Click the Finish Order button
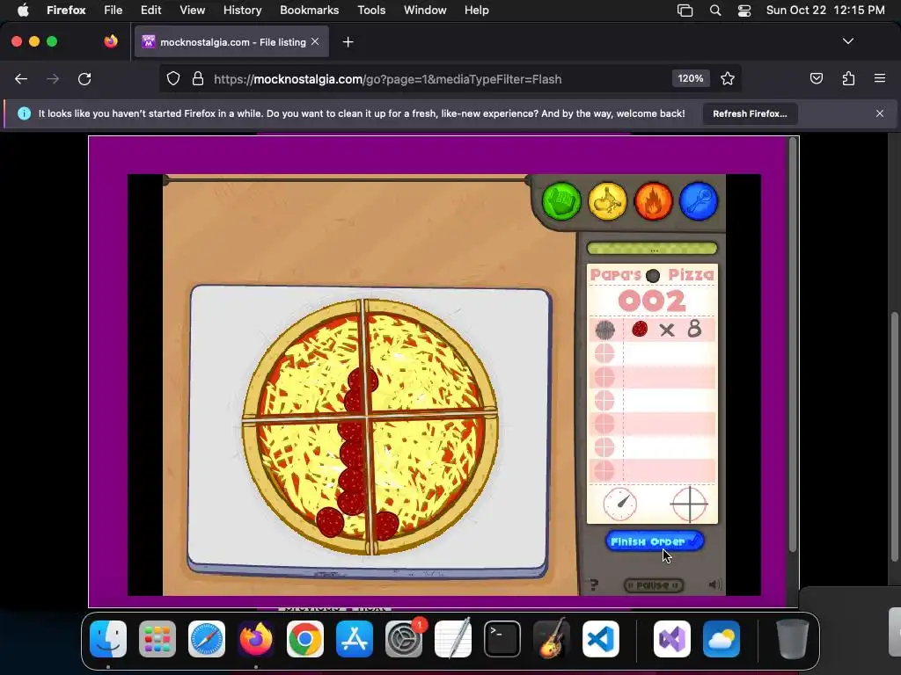901x675 pixels. point(655,541)
